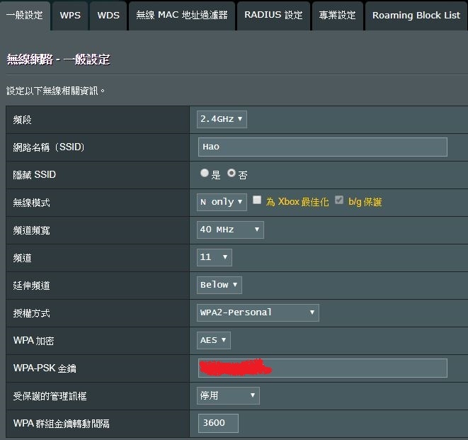Click the 無線模式 row label
This screenshot has width=468, height=440.
[31, 203]
